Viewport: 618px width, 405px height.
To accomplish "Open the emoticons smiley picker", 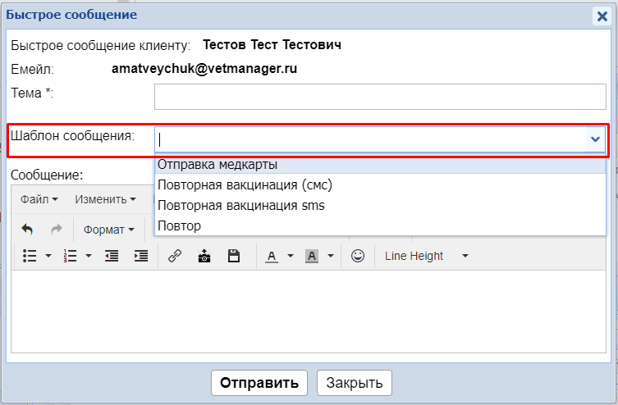I will [357, 256].
